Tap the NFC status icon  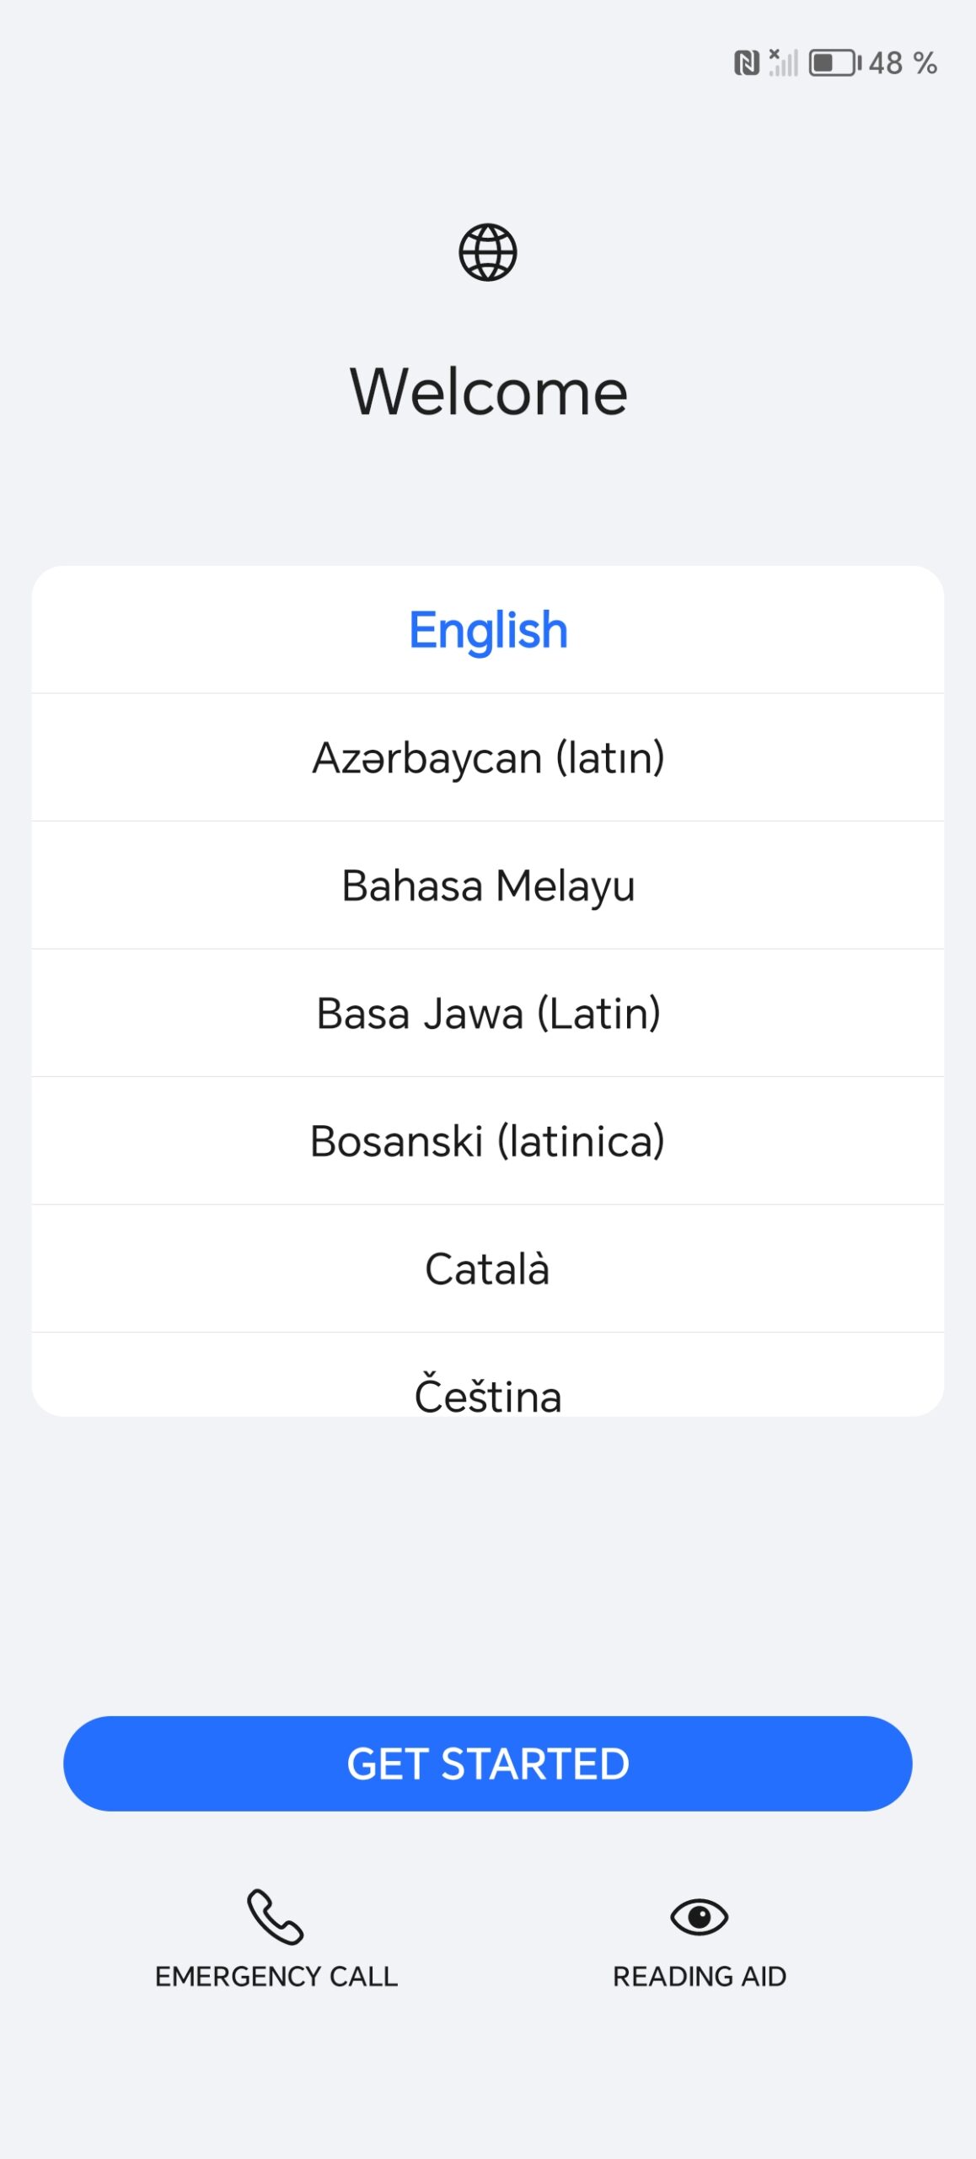click(746, 63)
